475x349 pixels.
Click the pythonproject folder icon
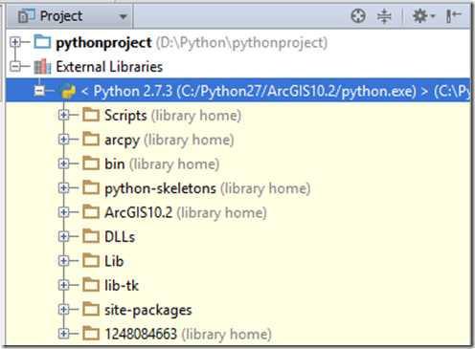click(42, 42)
